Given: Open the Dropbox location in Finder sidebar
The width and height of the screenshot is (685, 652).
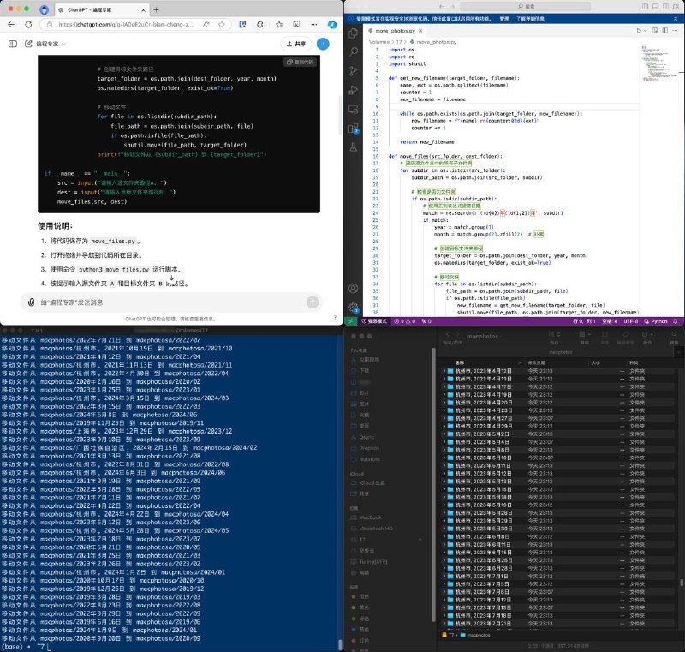Looking at the screenshot, I should 370,446.
